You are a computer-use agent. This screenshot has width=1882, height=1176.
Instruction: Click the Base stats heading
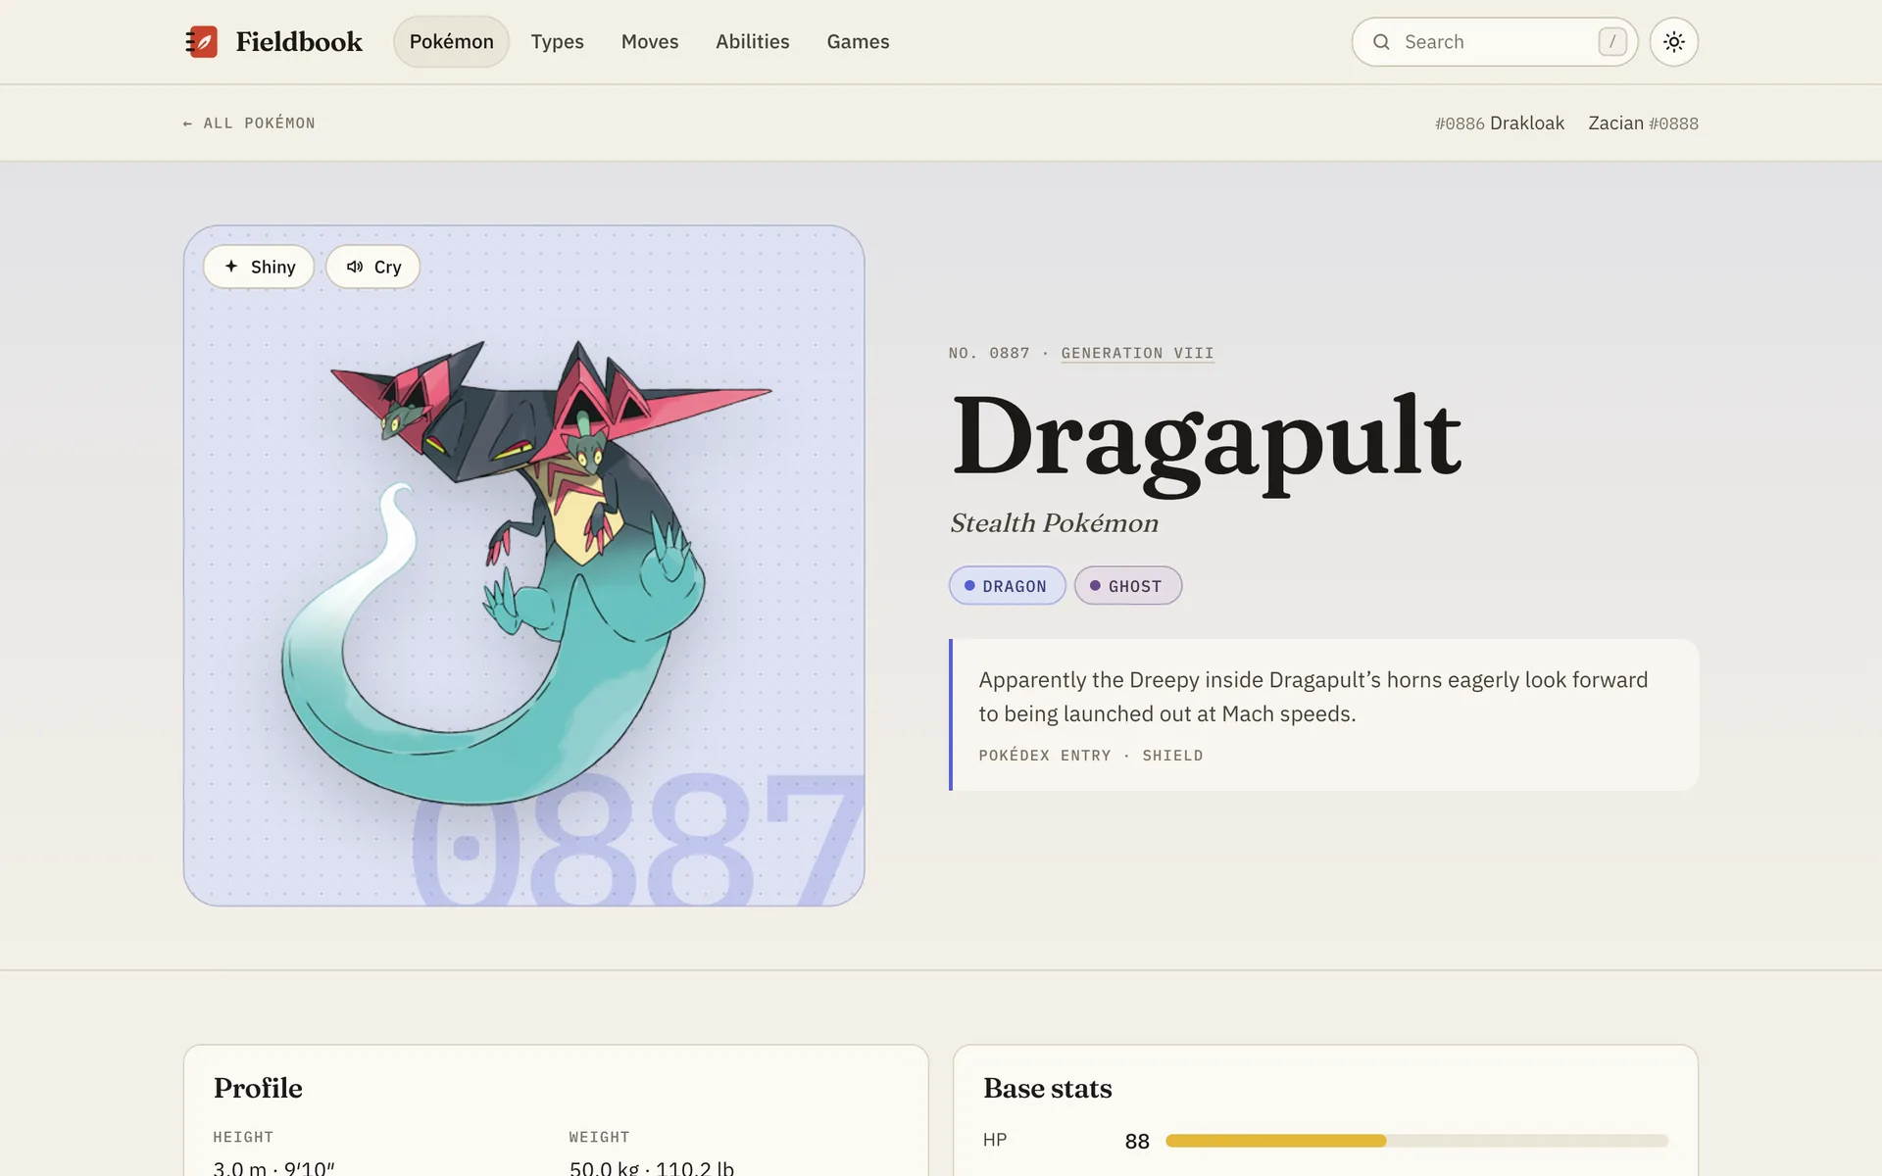pyautogui.click(x=1047, y=1088)
